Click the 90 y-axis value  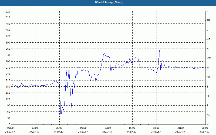9,106
